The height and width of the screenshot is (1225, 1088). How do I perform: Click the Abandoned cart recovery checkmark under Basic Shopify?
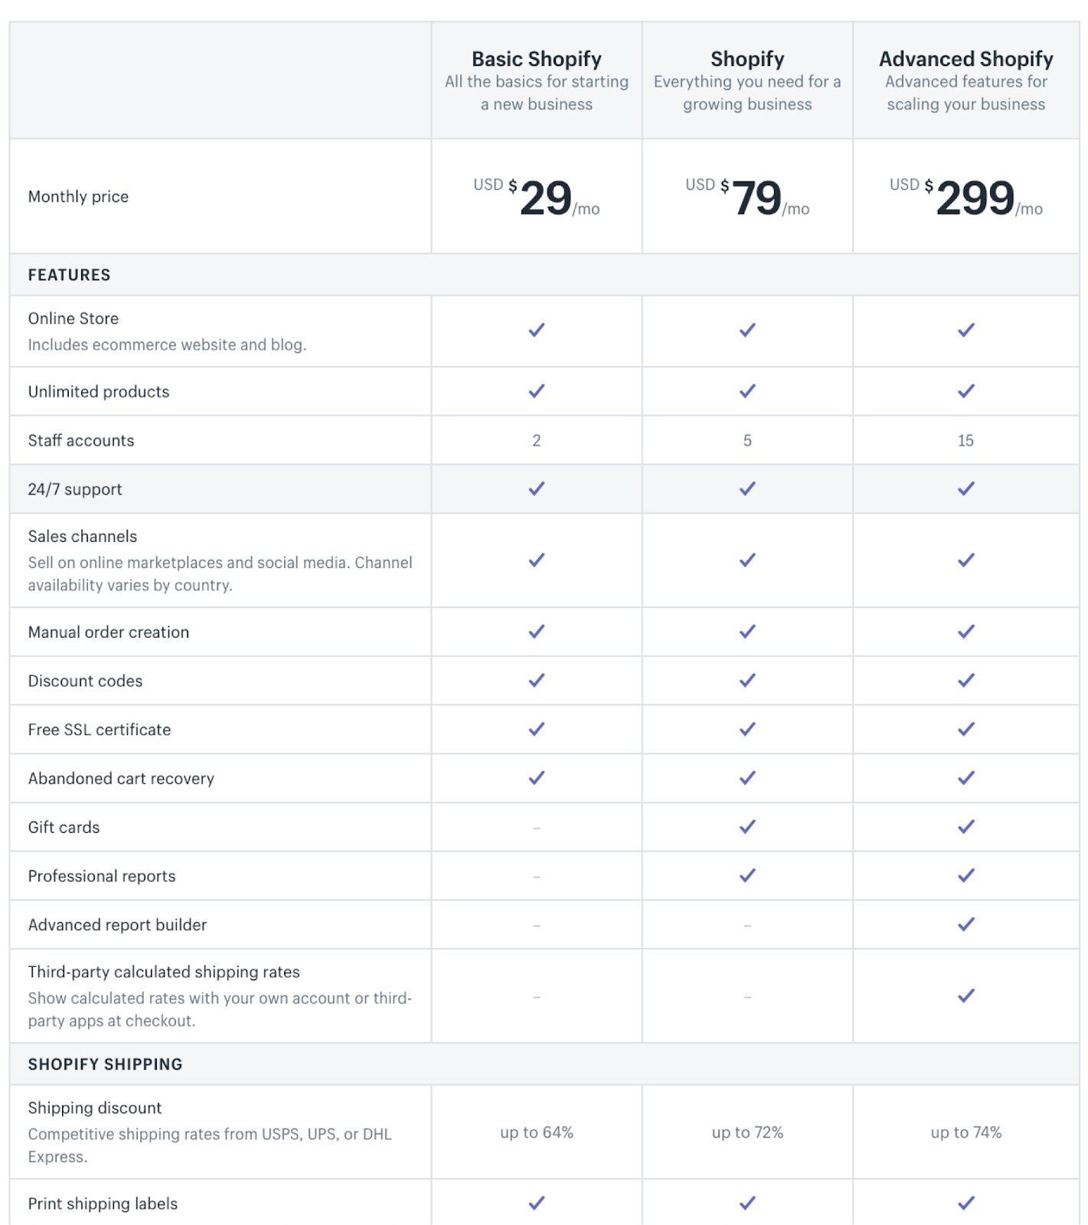[537, 778]
